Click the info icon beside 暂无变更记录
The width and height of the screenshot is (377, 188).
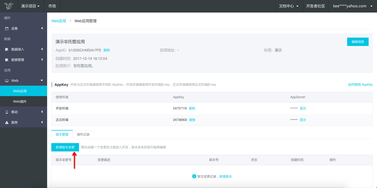pyautogui.click(x=194, y=177)
